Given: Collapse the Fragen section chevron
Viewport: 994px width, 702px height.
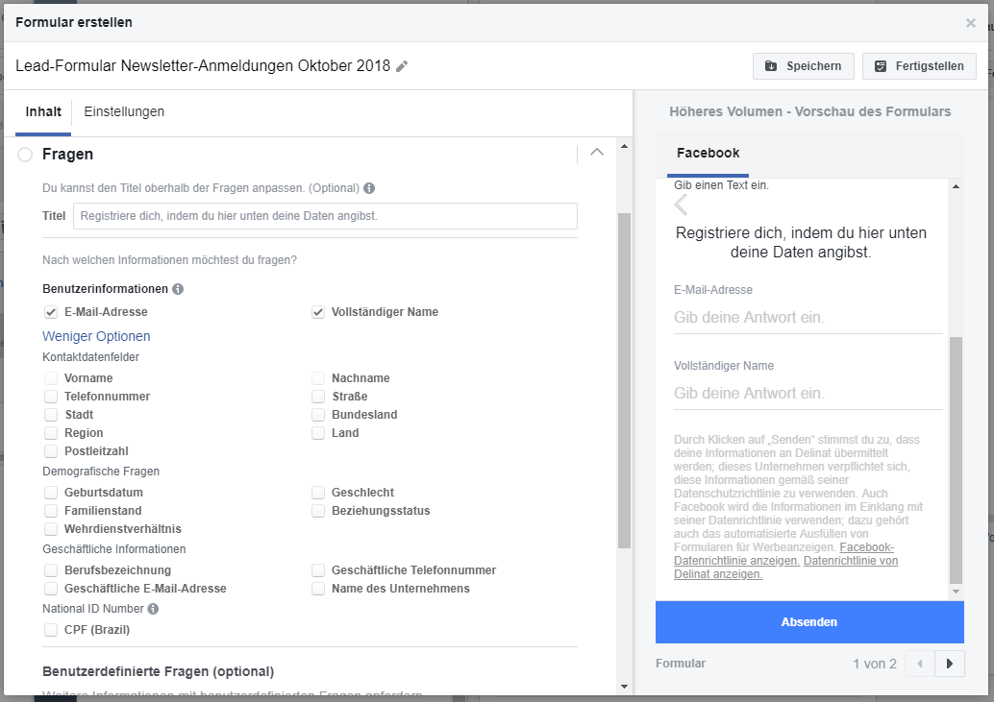Looking at the screenshot, I should (597, 152).
